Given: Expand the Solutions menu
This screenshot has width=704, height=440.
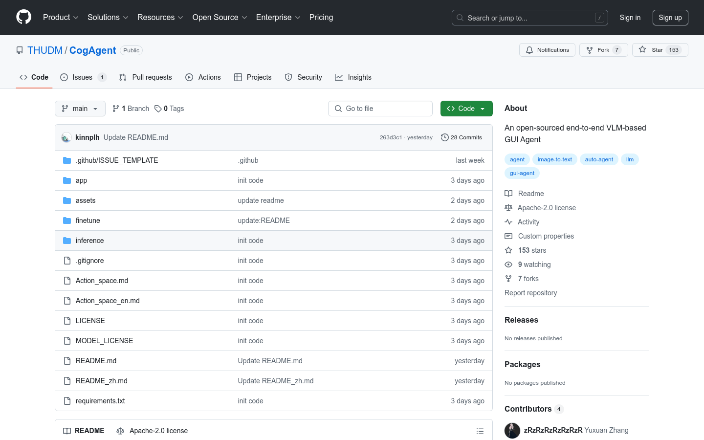Looking at the screenshot, I should click(x=108, y=18).
